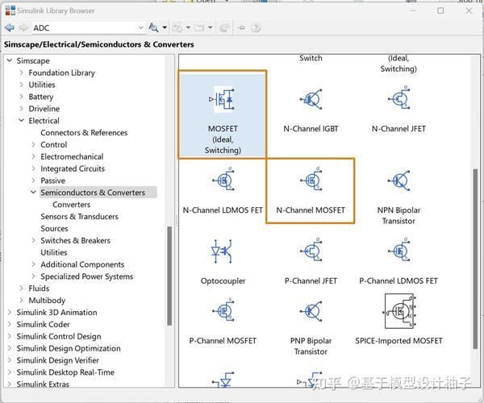Choose the N-Channel MOSFET block
The image size is (484, 403).
pyautogui.click(x=311, y=190)
